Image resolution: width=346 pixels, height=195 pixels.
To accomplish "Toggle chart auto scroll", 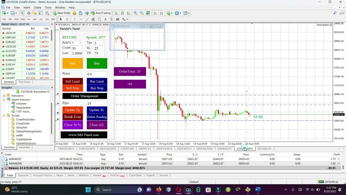I will [155, 13].
